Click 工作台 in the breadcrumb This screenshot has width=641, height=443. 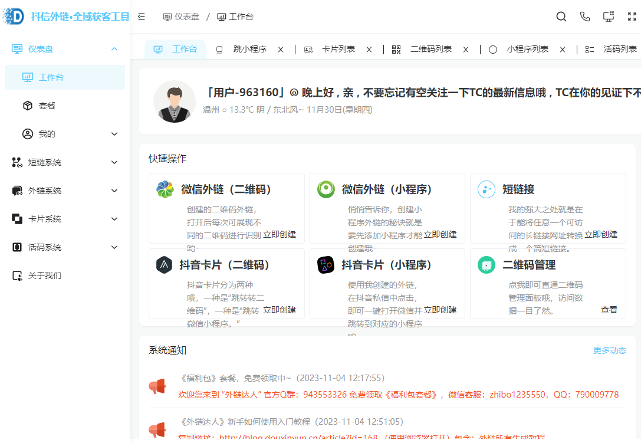[x=235, y=17]
